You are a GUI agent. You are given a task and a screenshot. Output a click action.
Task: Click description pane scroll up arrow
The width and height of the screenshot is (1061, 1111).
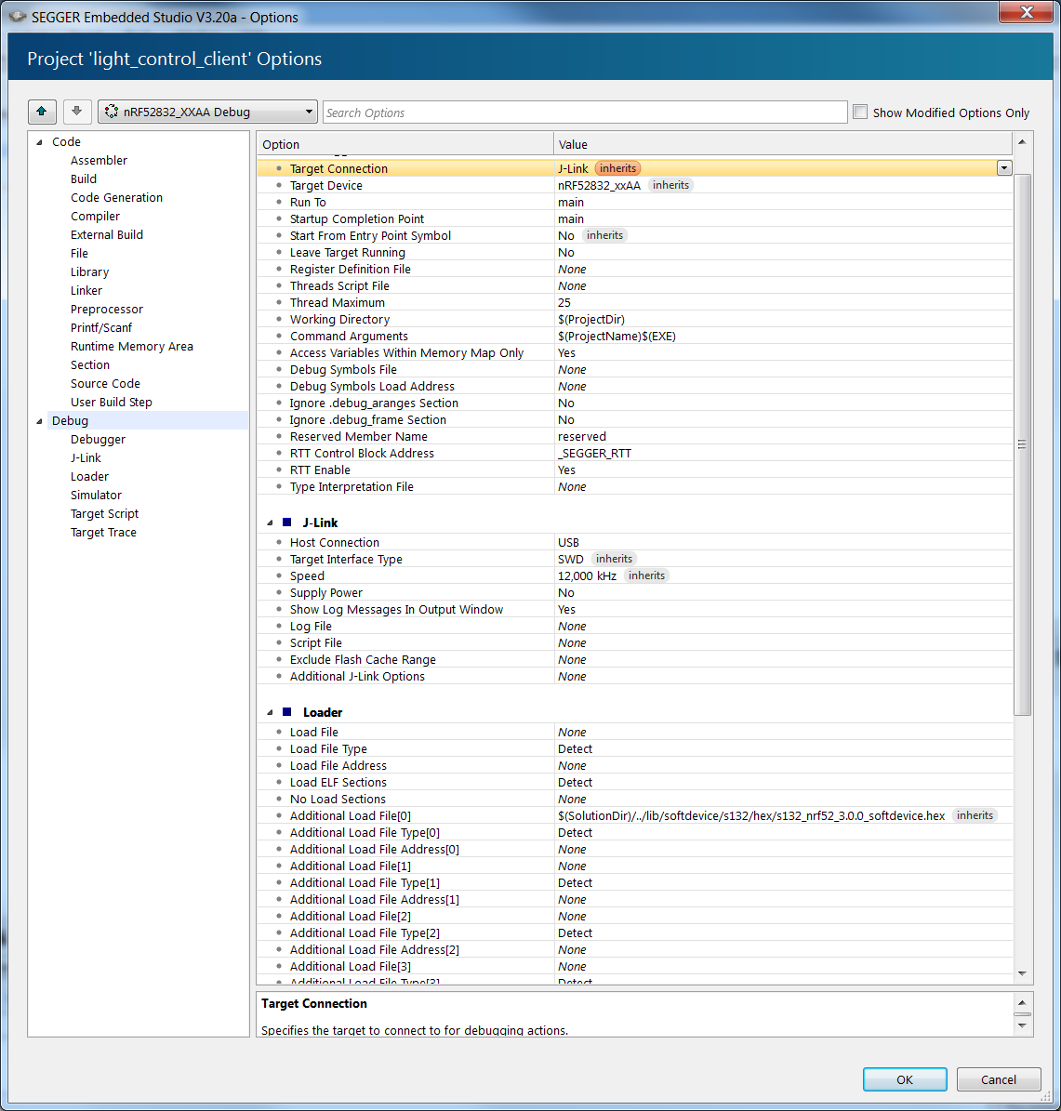click(x=1022, y=1002)
